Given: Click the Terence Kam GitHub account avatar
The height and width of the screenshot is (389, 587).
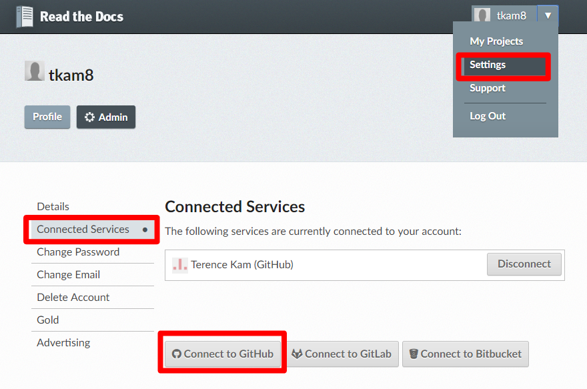Looking at the screenshot, I should pyautogui.click(x=179, y=265).
